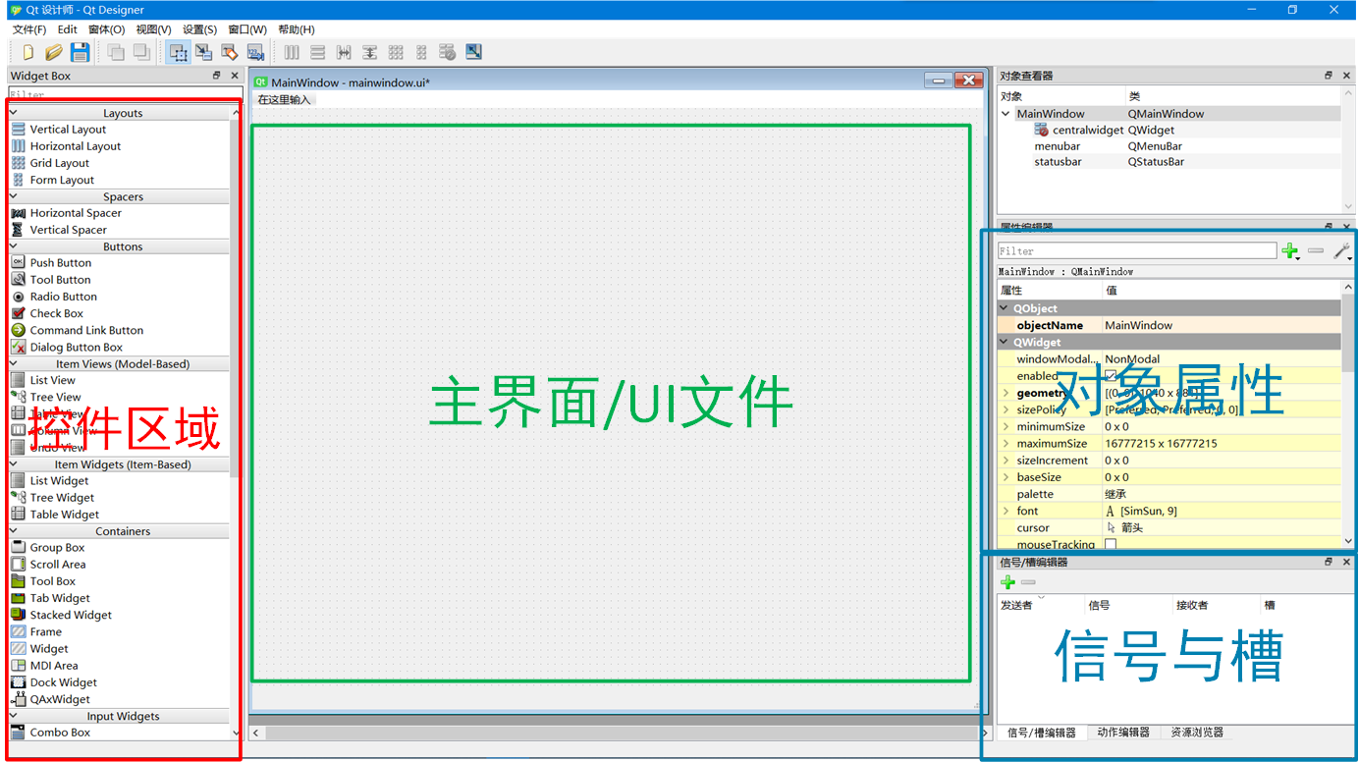Image resolution: width=1359 pixels, height=762 pixels.
Task: Add a connection in signal/slot editor
Action: pos(1007,582)
